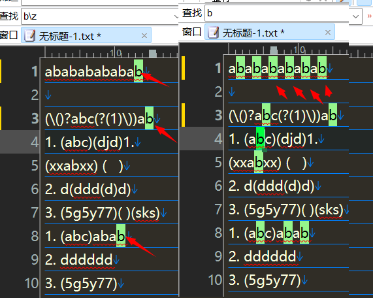Click line number 4 in left window
Viewport: 373px width, 298px height.
pos(35,142)
